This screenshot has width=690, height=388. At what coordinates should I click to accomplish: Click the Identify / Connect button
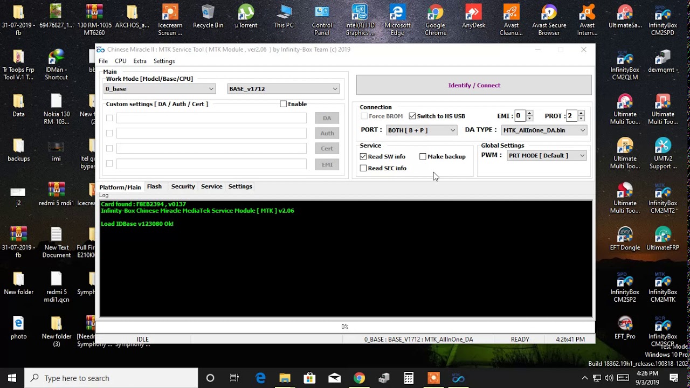[474, 85]
